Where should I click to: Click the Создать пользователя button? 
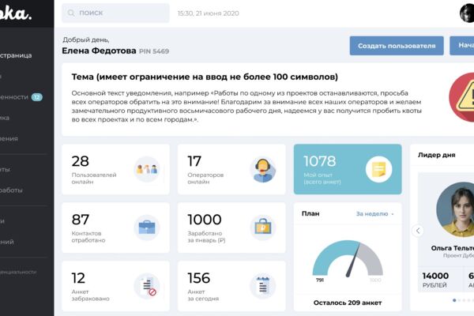pos(397,46)
